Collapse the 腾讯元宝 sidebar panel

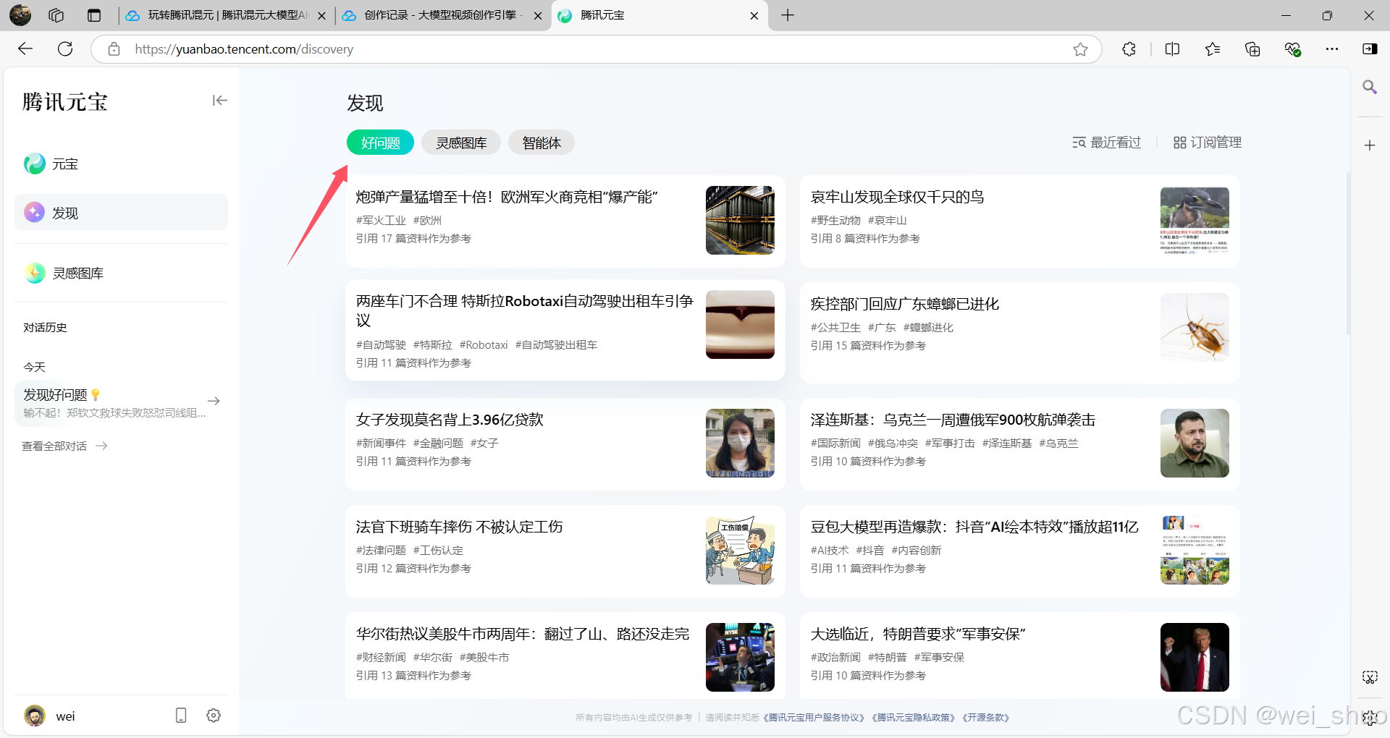click(x=219, y=101)
